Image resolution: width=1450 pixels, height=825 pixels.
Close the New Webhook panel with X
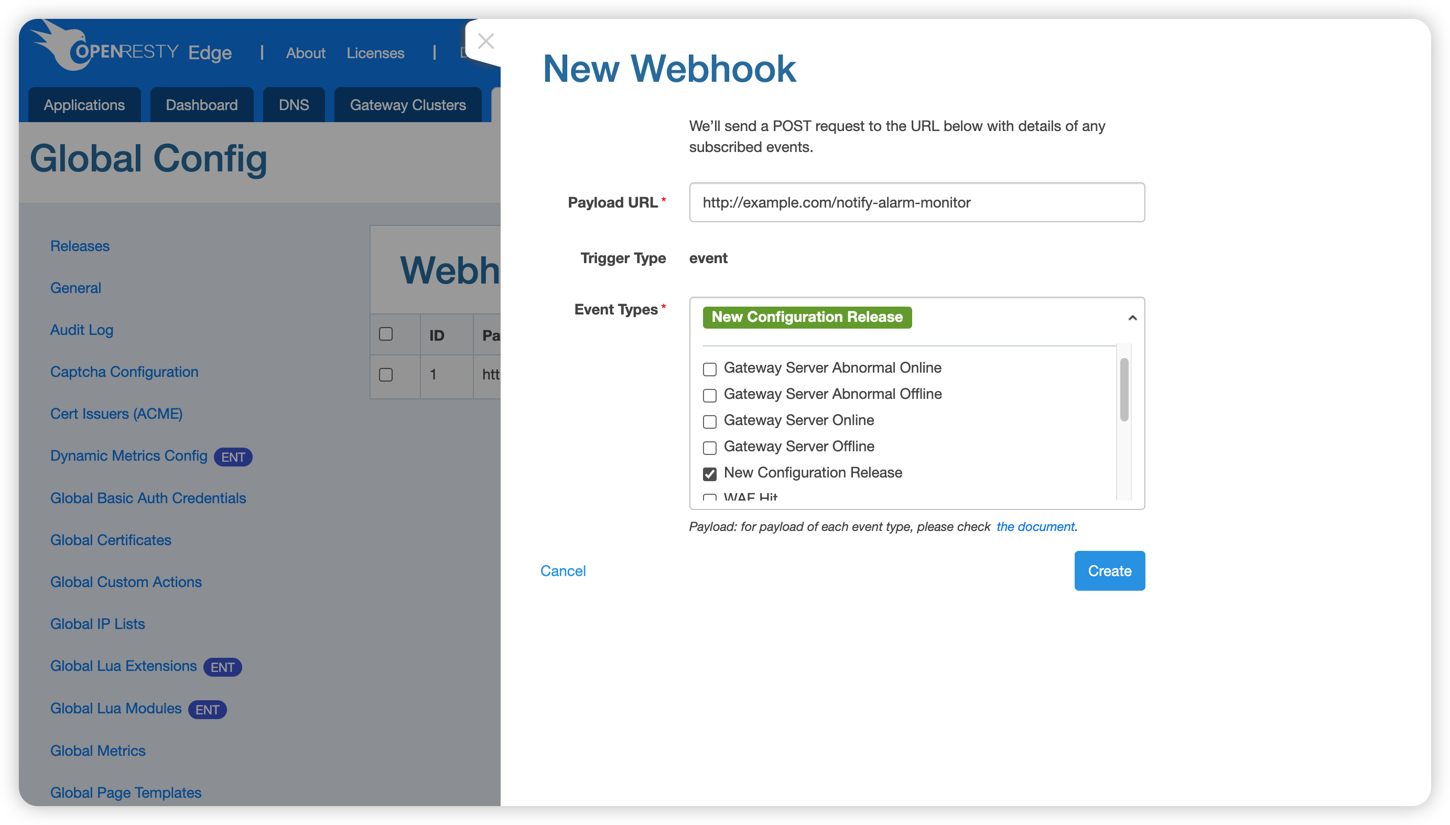[485, 41]
